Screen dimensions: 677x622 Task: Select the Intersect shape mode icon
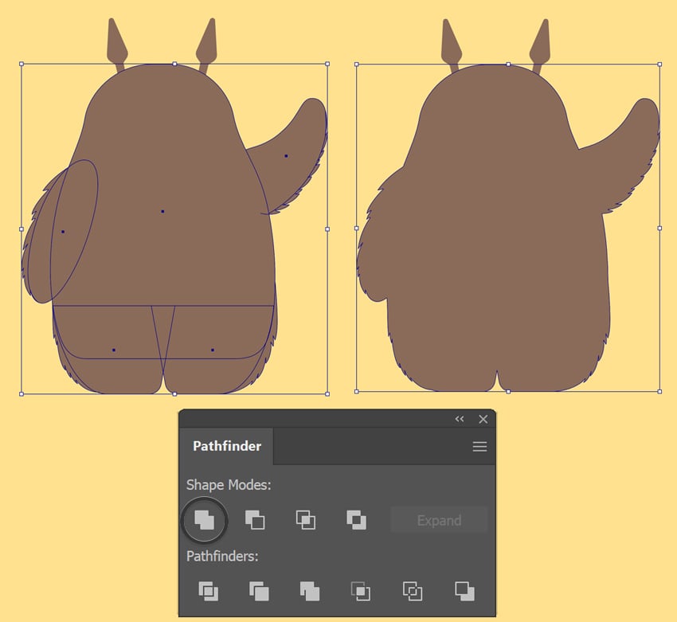(x=306, y=520)
